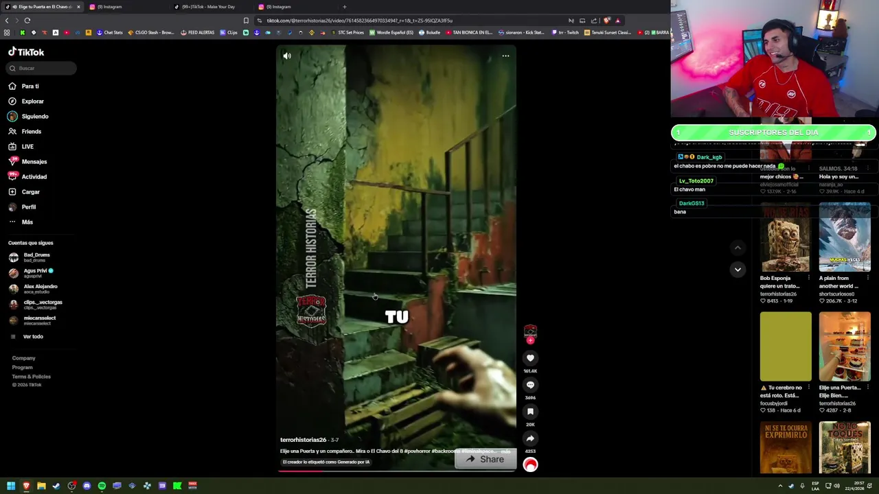Screen dimensions: 879x494
Task: Toggle the video mute speaker icon
Action: click(x=287, y=56)
